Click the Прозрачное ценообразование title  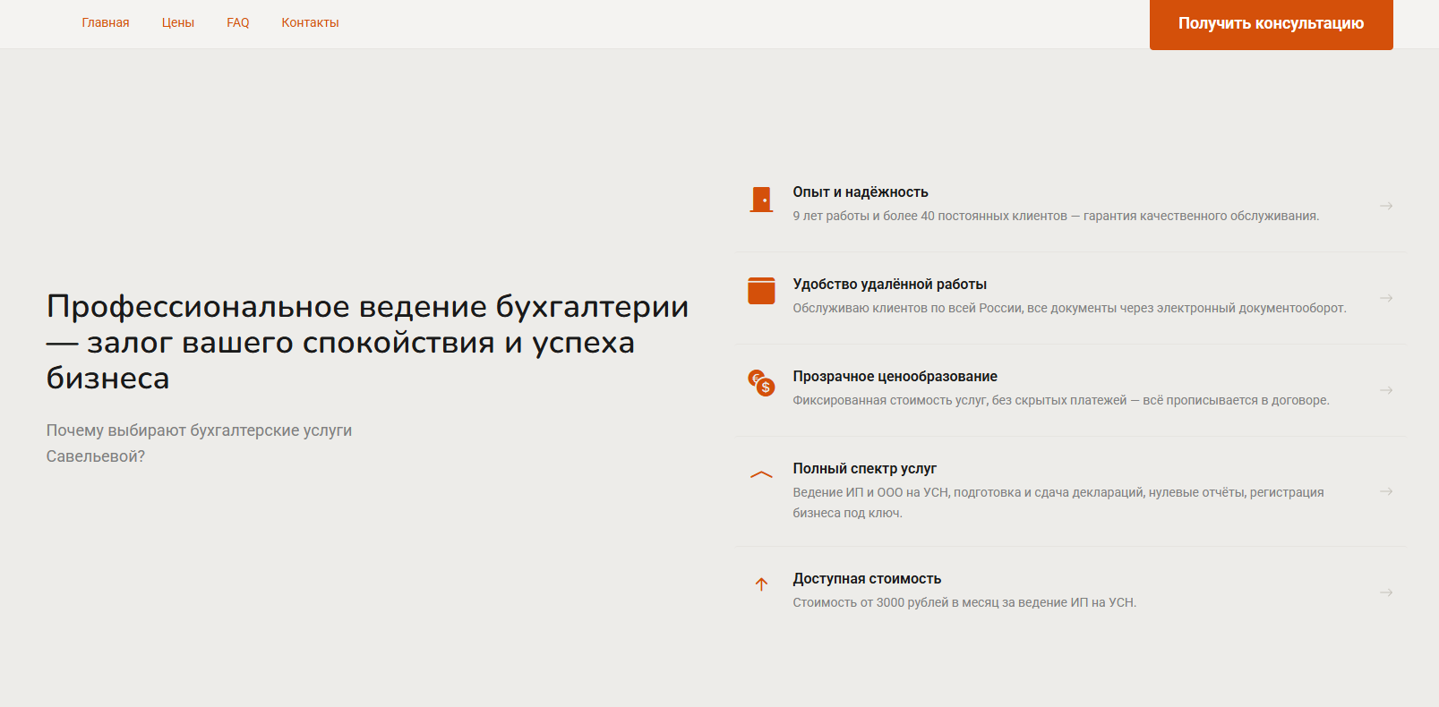[x=895, y=377]
